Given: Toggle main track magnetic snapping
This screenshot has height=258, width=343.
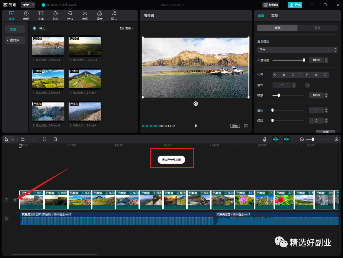Looking at the screenshot, I should (x=275, y=139).
